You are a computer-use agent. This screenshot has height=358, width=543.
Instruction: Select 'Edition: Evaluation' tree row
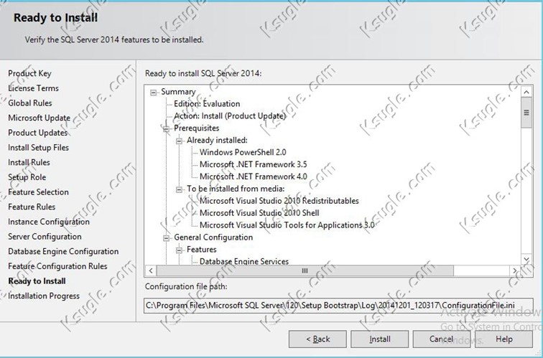tap(207, 104)
